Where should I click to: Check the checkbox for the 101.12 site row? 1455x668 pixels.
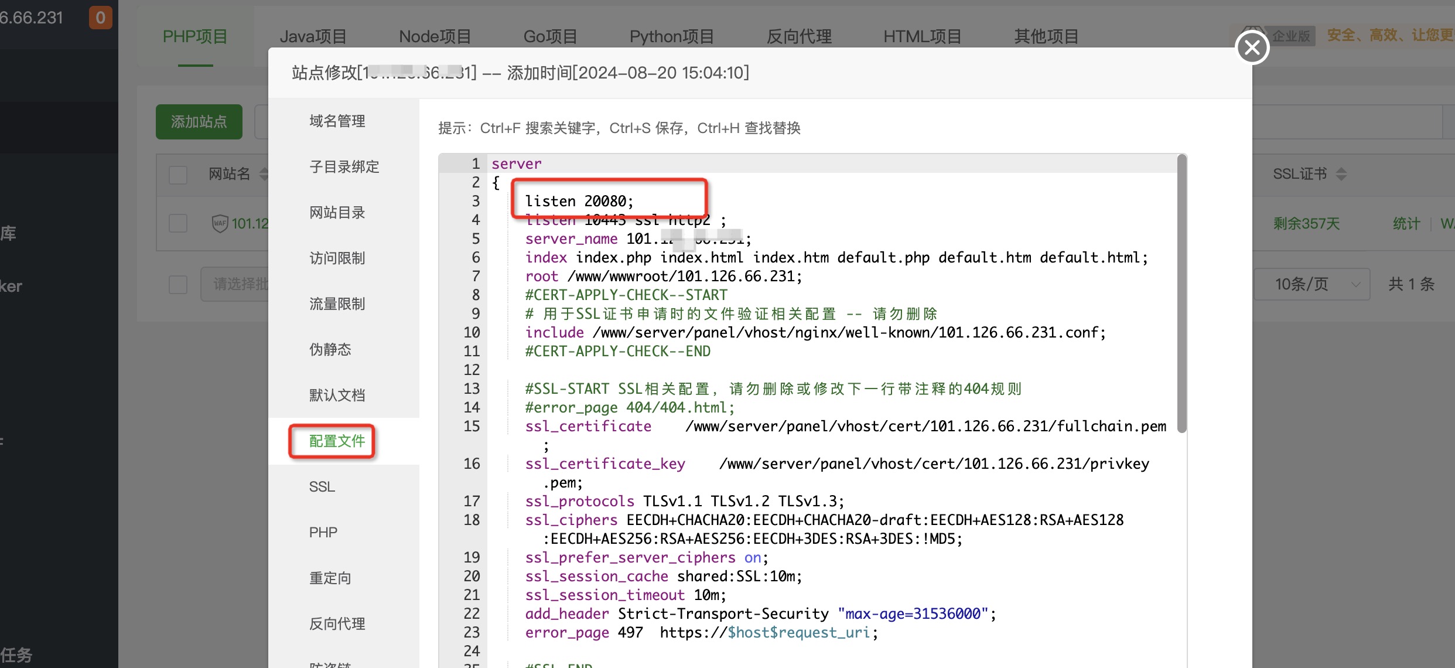178,223
